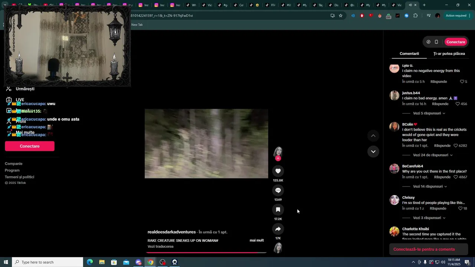The width and height of the screenshot is (475, 267).
Task: Click the New Tab bookmark
Action: click(x=137, y=24)
